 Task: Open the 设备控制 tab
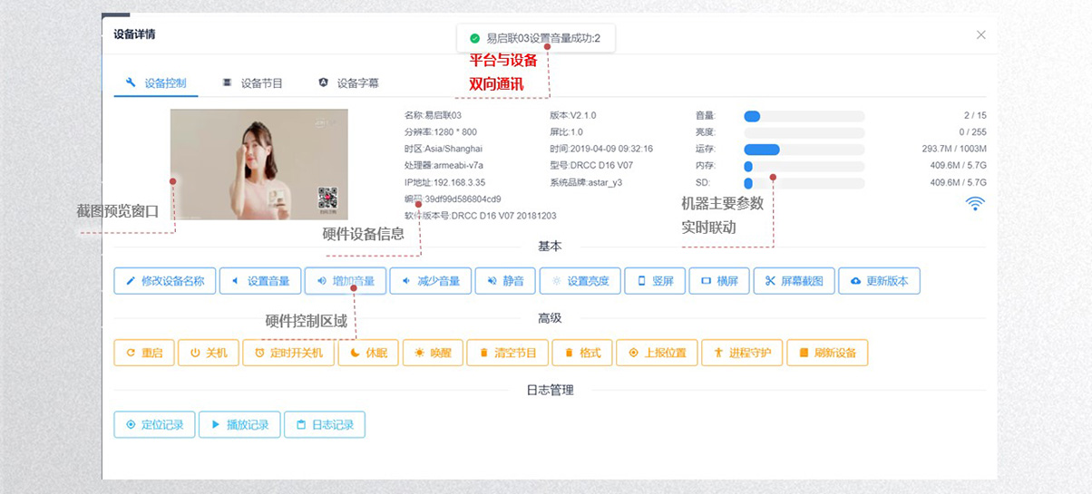click(x=156, y=82)
